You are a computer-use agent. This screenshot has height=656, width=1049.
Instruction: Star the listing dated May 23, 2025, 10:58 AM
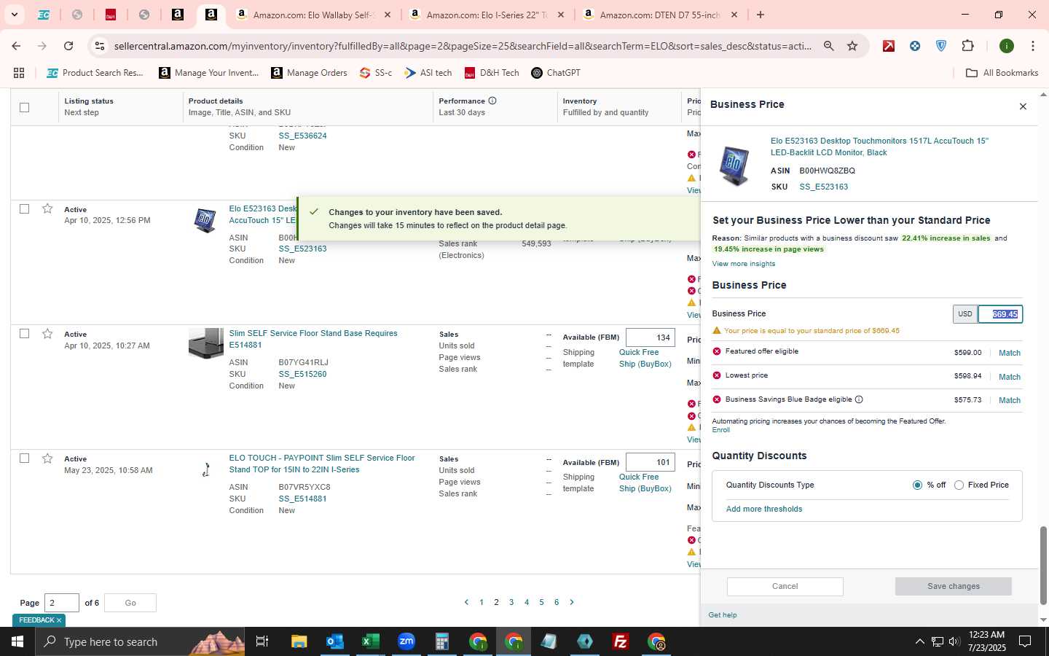click(47, 458)
